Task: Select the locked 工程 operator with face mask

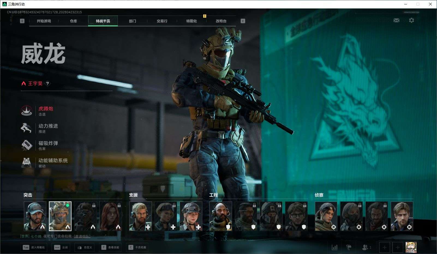Action: 271,216
